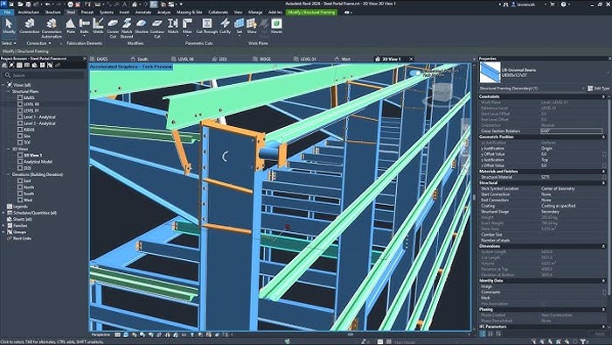612x345 pixels.
Task: Open Structural Framing filter dropdown
Action: pos(583,88)
